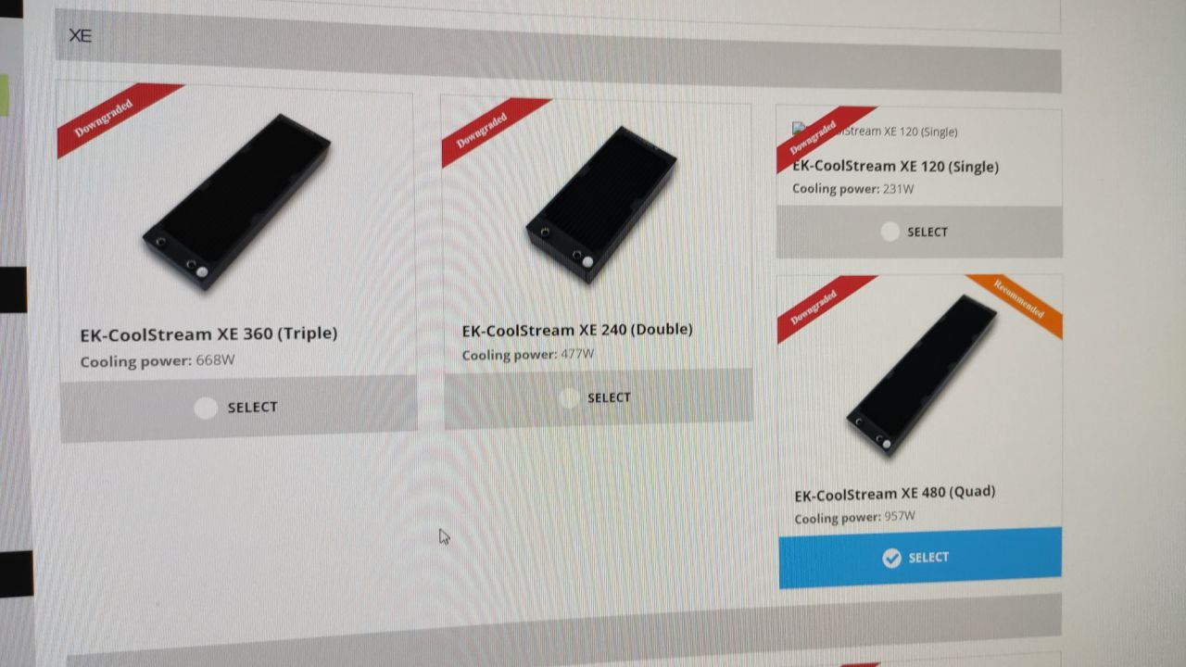Click the blue SELECT button for XE 480

[920, 557]
